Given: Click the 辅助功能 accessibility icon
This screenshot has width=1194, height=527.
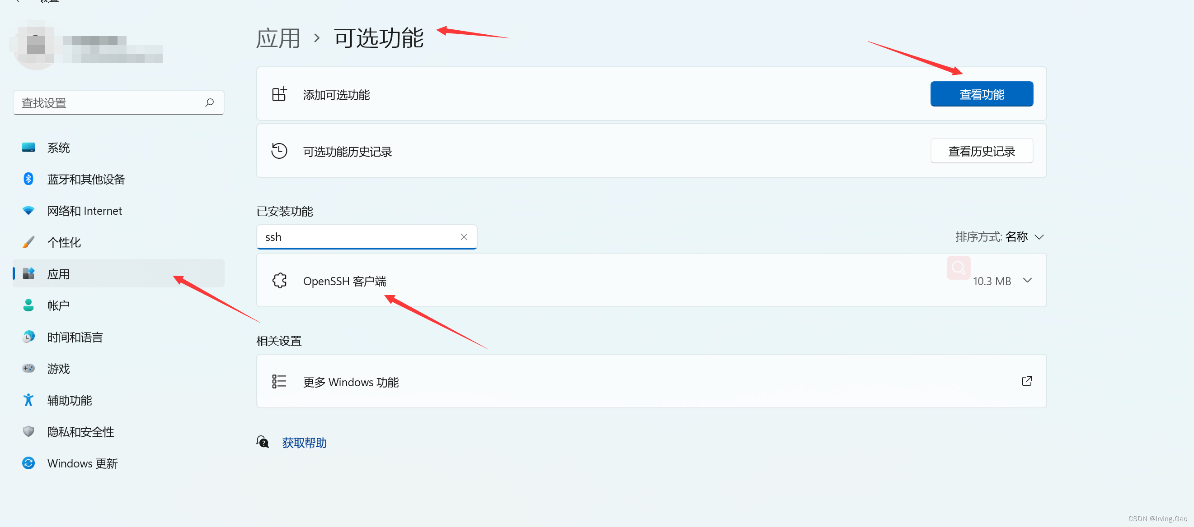Looking at the screenshot, I should [x=28, y=400].
